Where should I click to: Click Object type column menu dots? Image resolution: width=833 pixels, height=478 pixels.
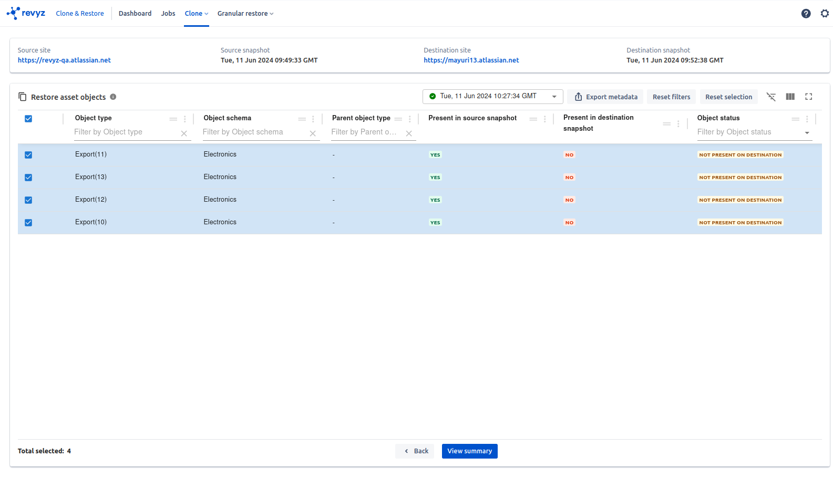[185, 119]
